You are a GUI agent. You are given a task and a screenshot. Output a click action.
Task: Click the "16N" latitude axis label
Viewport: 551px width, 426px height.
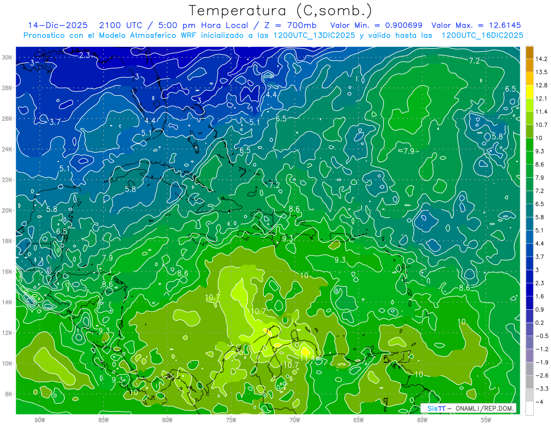coord(8,272)
